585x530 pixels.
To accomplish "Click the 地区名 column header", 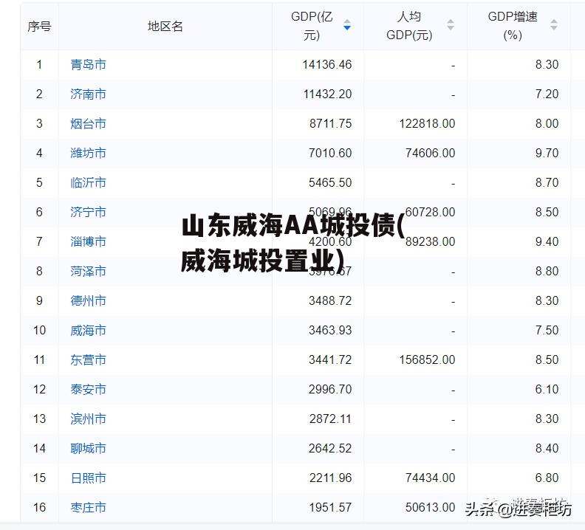I will [165, 26].
